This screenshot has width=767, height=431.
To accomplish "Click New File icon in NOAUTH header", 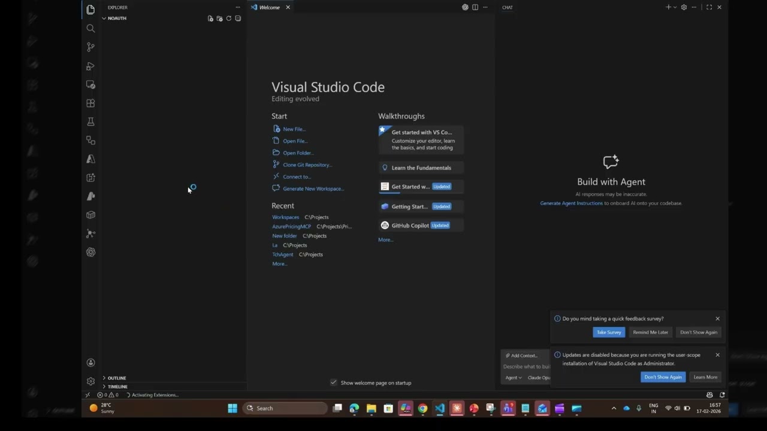I will point(210,19).
